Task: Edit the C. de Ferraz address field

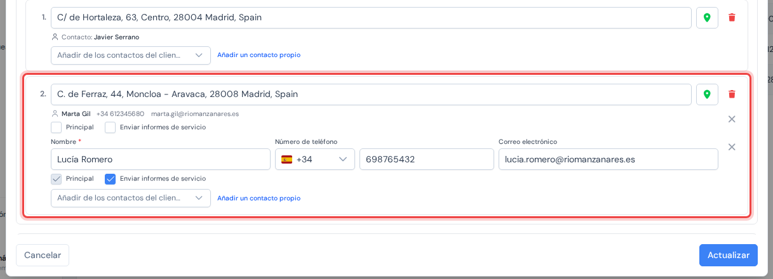Action: (371, 94)
